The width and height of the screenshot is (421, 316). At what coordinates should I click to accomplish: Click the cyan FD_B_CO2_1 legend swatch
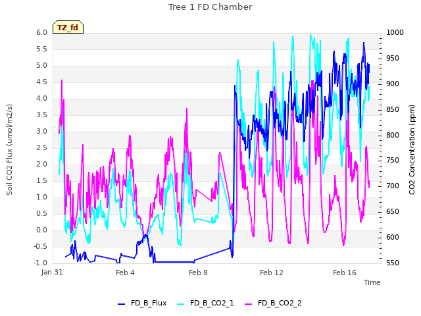coord(181,303)
